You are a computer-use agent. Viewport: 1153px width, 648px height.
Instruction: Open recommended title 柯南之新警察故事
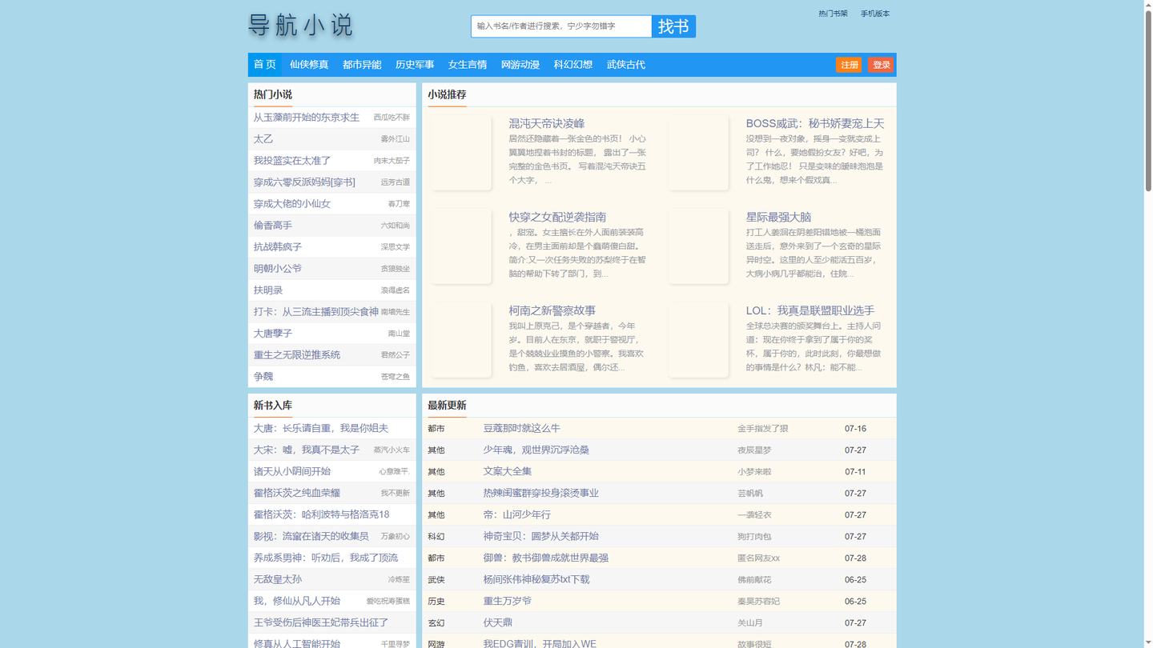click(552, 311)
